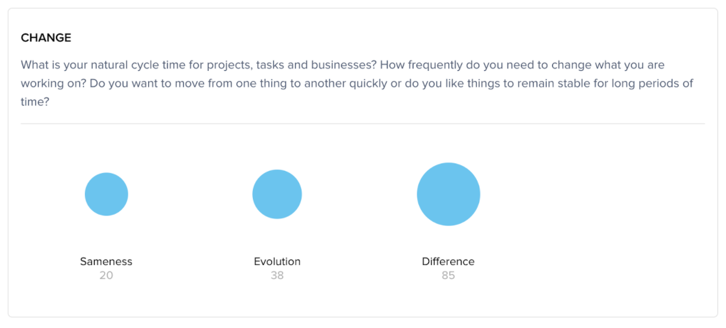Select the score 38 under Evolution

pos(277,276)
